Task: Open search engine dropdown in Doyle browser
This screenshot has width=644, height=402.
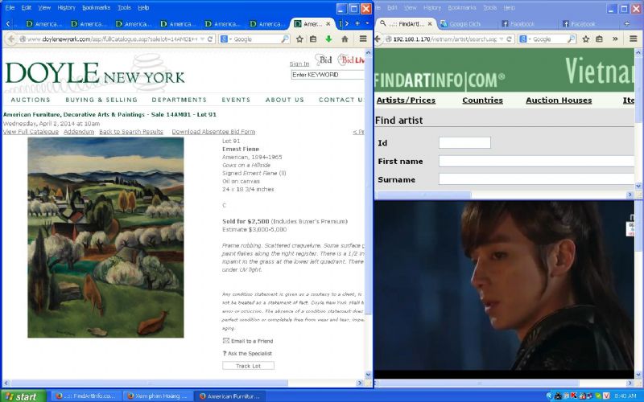Action: (x=229, y=39)
